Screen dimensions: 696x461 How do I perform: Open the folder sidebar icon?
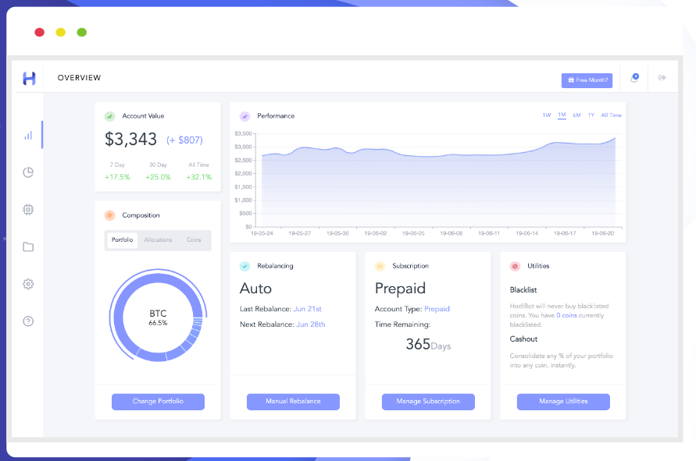[x=28, y=247]
